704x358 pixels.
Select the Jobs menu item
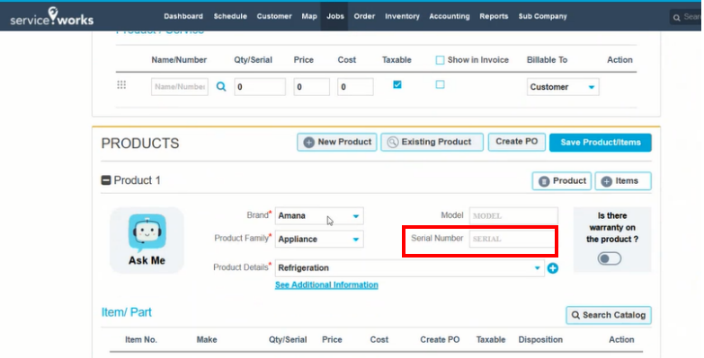pyautogui.click(x=335, y=16)
